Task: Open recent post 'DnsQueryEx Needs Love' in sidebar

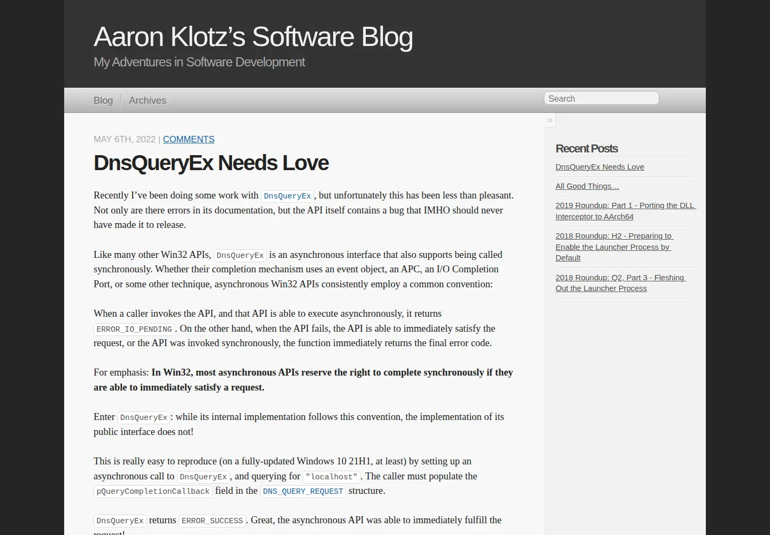Action: (x=600, y=167)
